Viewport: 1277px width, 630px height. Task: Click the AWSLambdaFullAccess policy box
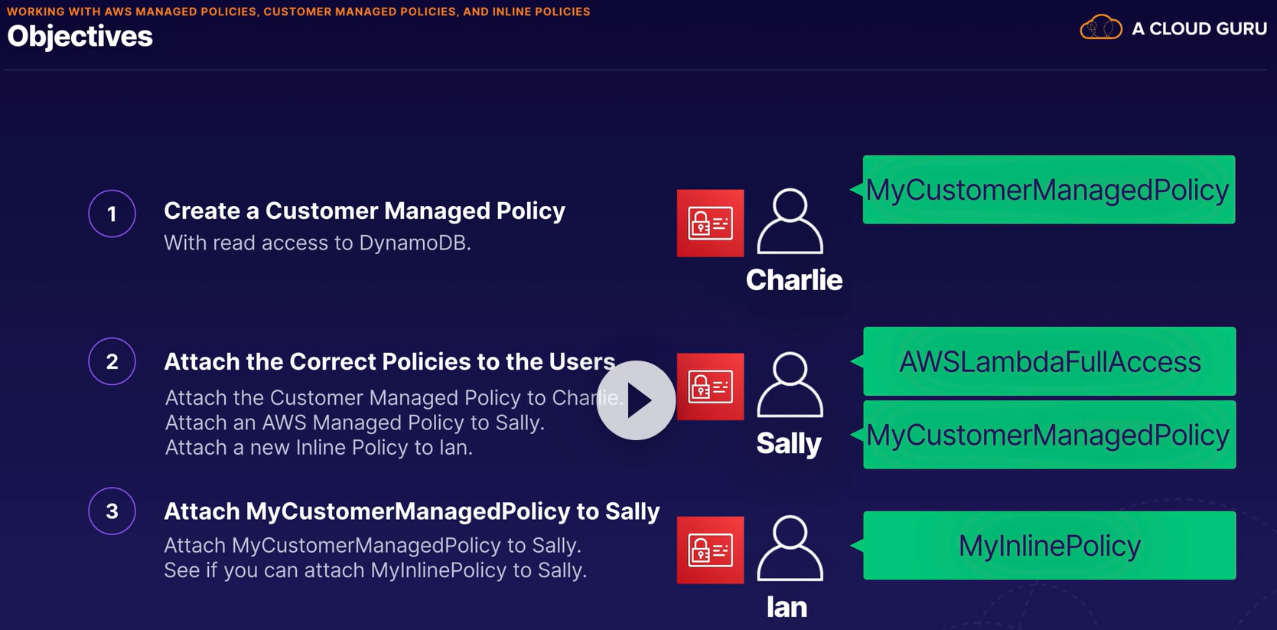[1049, 361]
